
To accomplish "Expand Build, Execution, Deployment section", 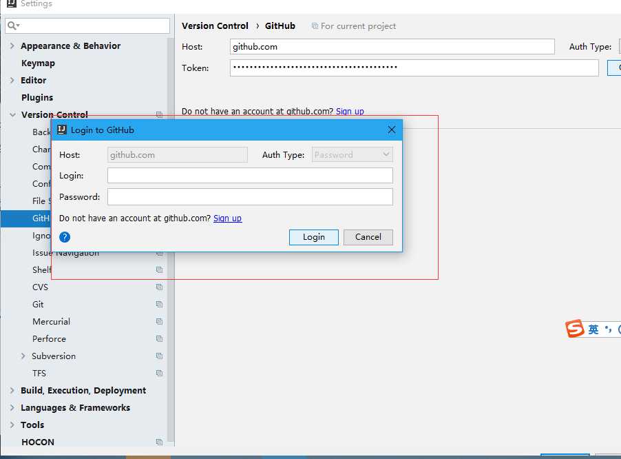I will click(12, 391).
